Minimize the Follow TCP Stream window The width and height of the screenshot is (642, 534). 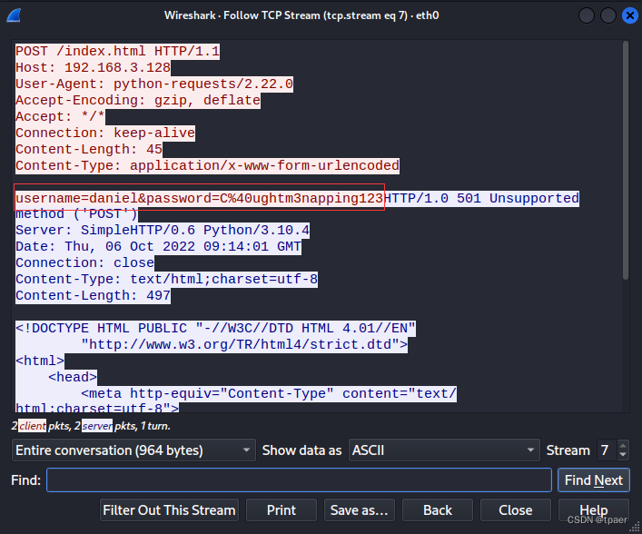pyautogui.click(x=587, y=16)
